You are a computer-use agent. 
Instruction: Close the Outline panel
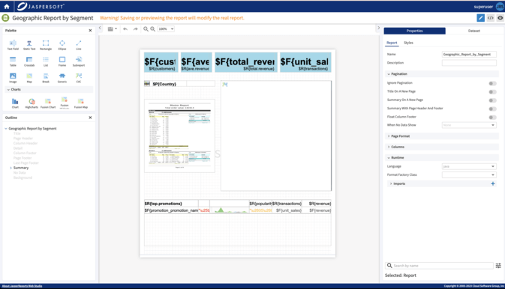(90, 118)
